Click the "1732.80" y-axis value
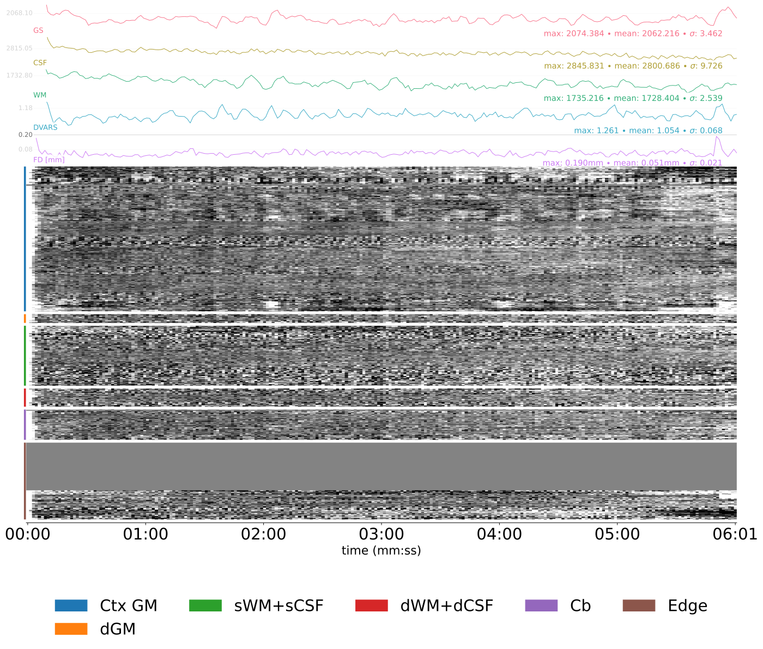 [19, 75]
